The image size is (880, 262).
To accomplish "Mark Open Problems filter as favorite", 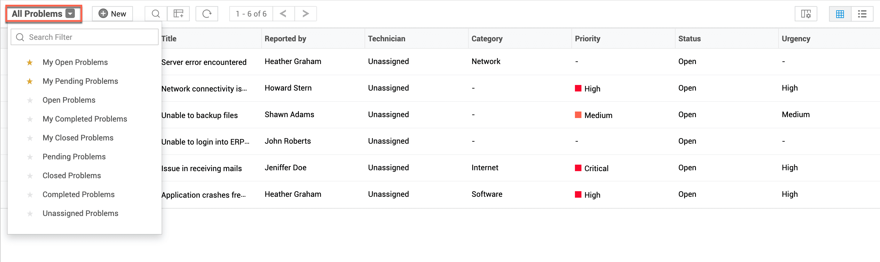I will (30, 100).
